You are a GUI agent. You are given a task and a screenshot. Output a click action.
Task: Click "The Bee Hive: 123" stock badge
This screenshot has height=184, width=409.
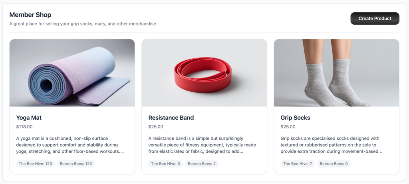click(35, 164)
